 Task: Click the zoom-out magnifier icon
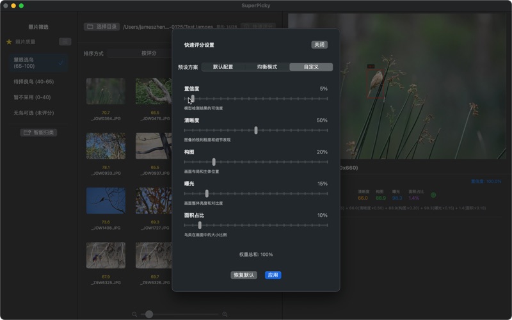(134, 314)
